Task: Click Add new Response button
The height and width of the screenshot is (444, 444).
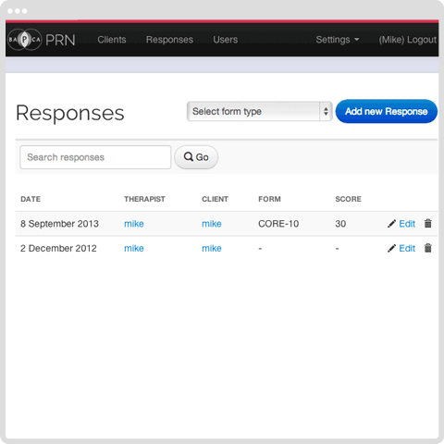Action: (x=387, y=111)
